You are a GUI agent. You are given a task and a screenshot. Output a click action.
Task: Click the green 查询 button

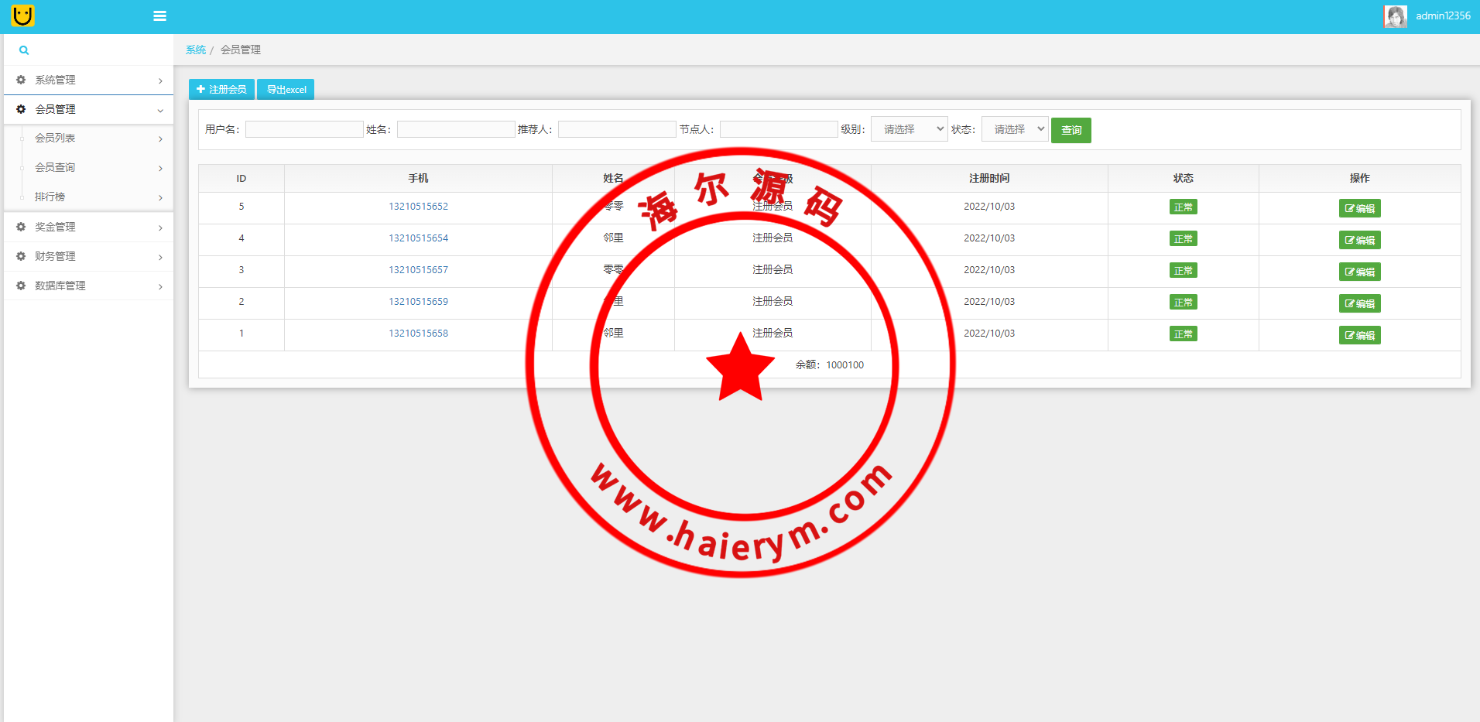[x=1071, y=130]
